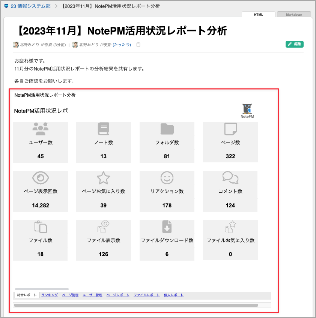Click the eye icon above ページ表示回数
This screenshot has height=318, width=316.
[41, 178]
